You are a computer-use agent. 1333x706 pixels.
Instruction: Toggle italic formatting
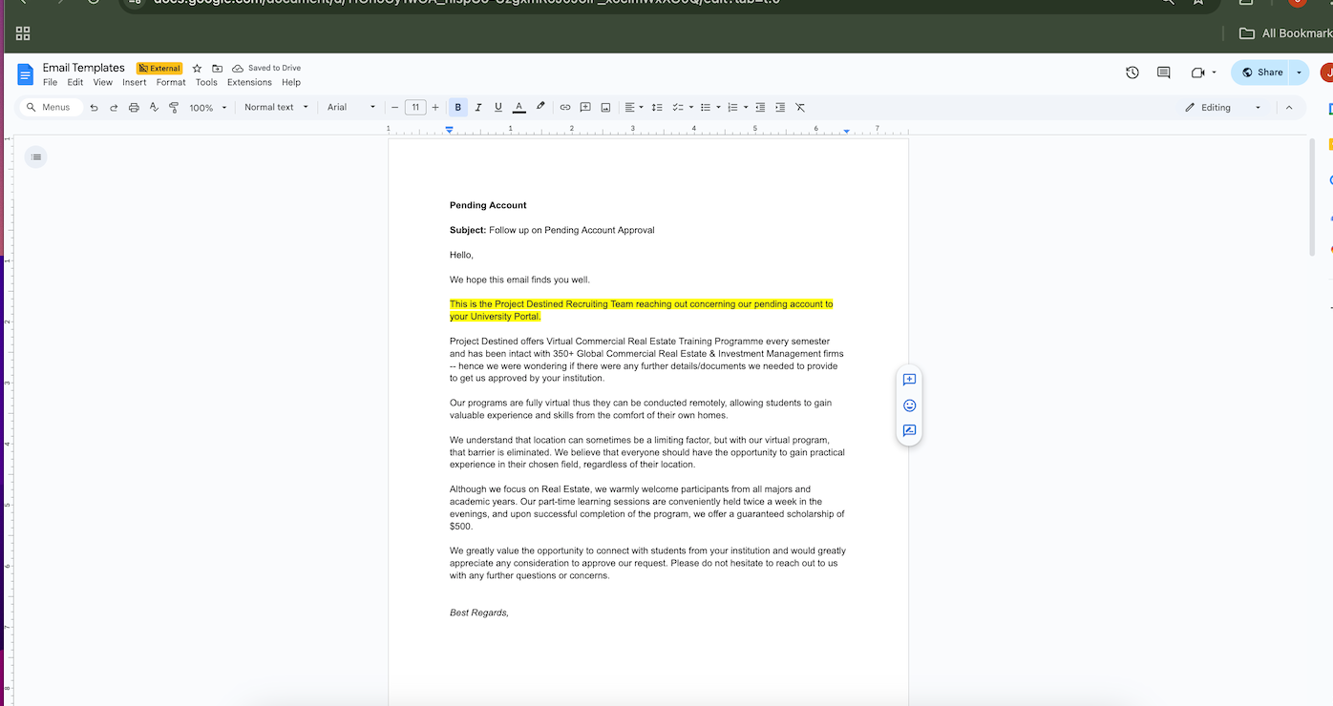478,108
